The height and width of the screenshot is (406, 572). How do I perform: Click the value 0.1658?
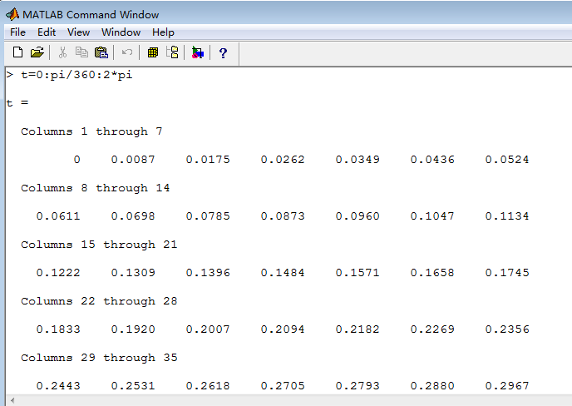point(432,273)
